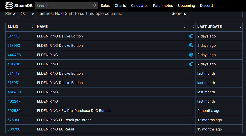Click the SteamDB logo icon
246x136 pixels.
pos(9,6)
